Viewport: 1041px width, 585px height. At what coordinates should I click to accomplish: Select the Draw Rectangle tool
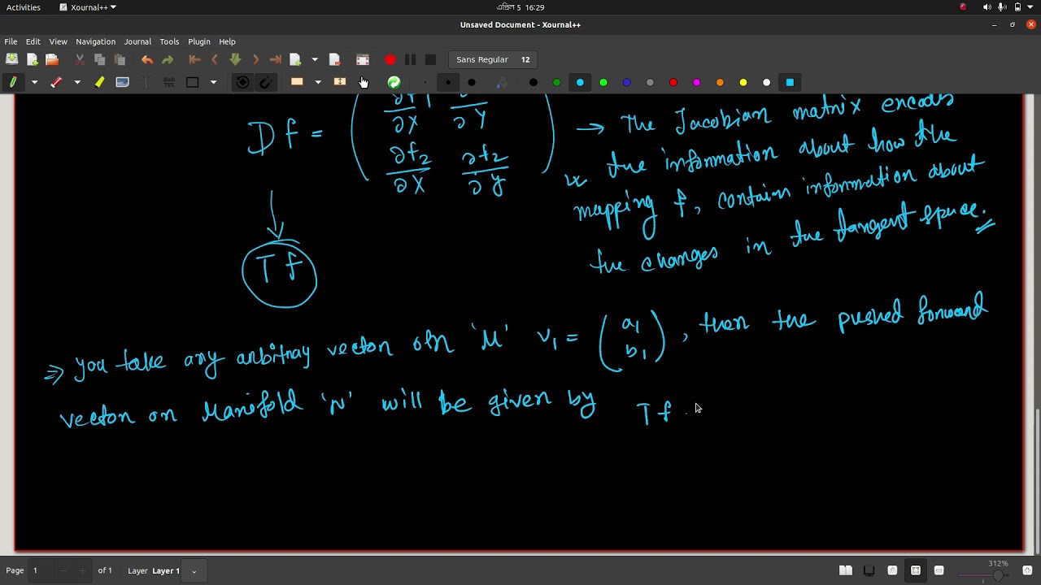click(193, 82)
